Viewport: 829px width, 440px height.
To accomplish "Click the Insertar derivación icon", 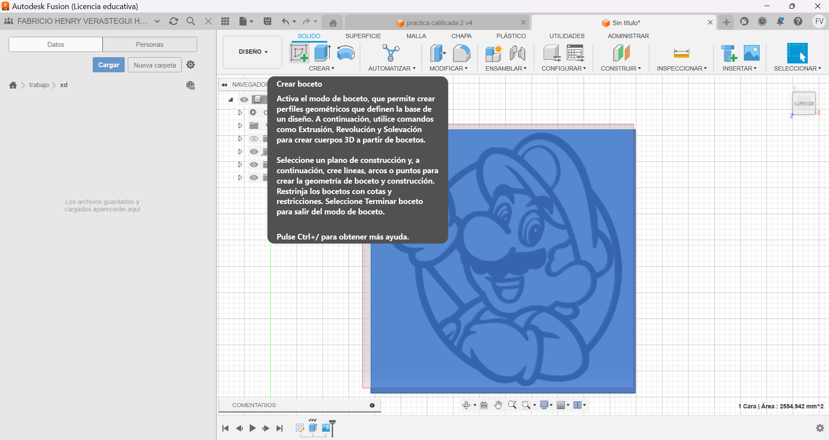I will [x=729, y=53].
